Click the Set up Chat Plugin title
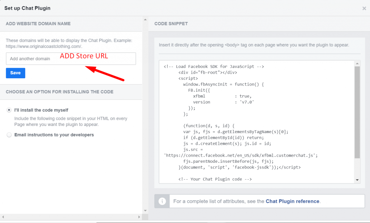The image size is (370, 223). click(x=27, y=8)
